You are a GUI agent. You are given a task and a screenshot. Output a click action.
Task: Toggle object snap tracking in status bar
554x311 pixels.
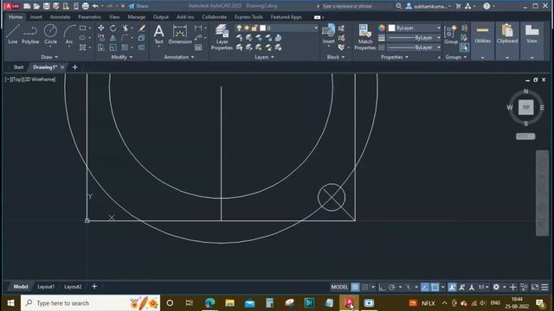[425, 287]
